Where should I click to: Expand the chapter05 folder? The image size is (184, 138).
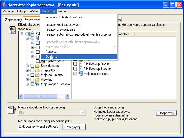tap(27, 70)
